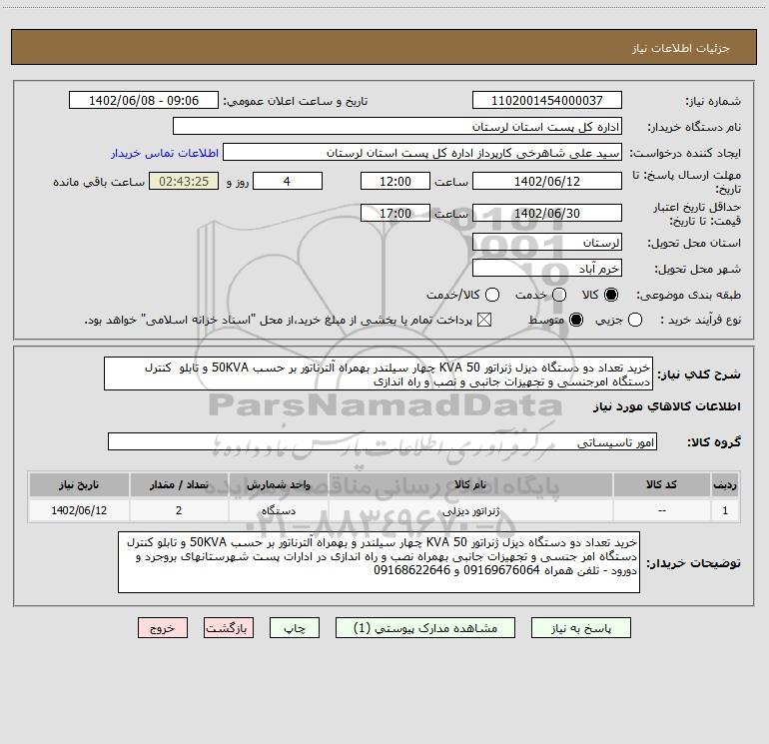Click the remaining days field showing 4

point(288,181)
